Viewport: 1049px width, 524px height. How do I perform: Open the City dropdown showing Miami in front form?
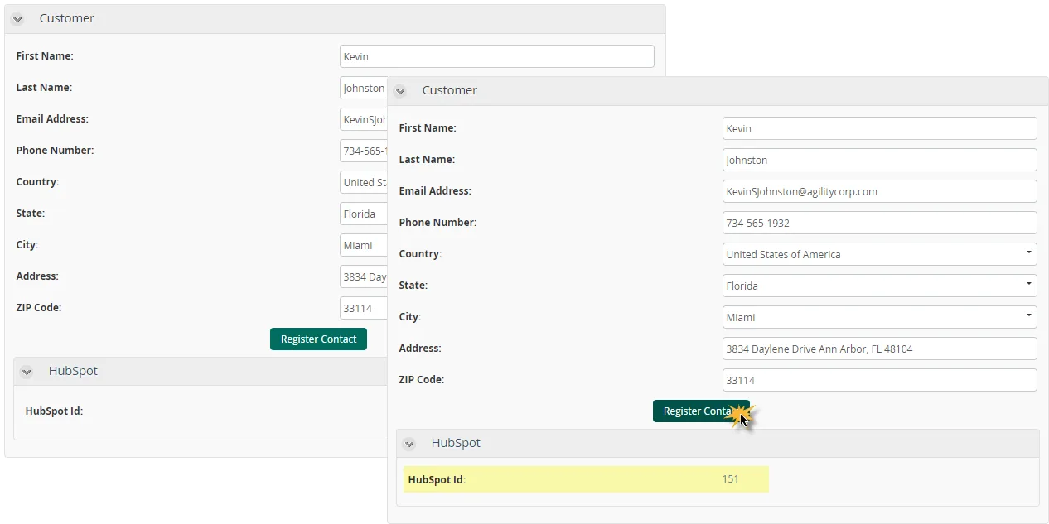879,317
